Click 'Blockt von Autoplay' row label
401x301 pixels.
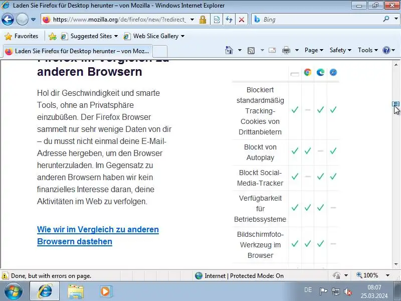[260, 153]
